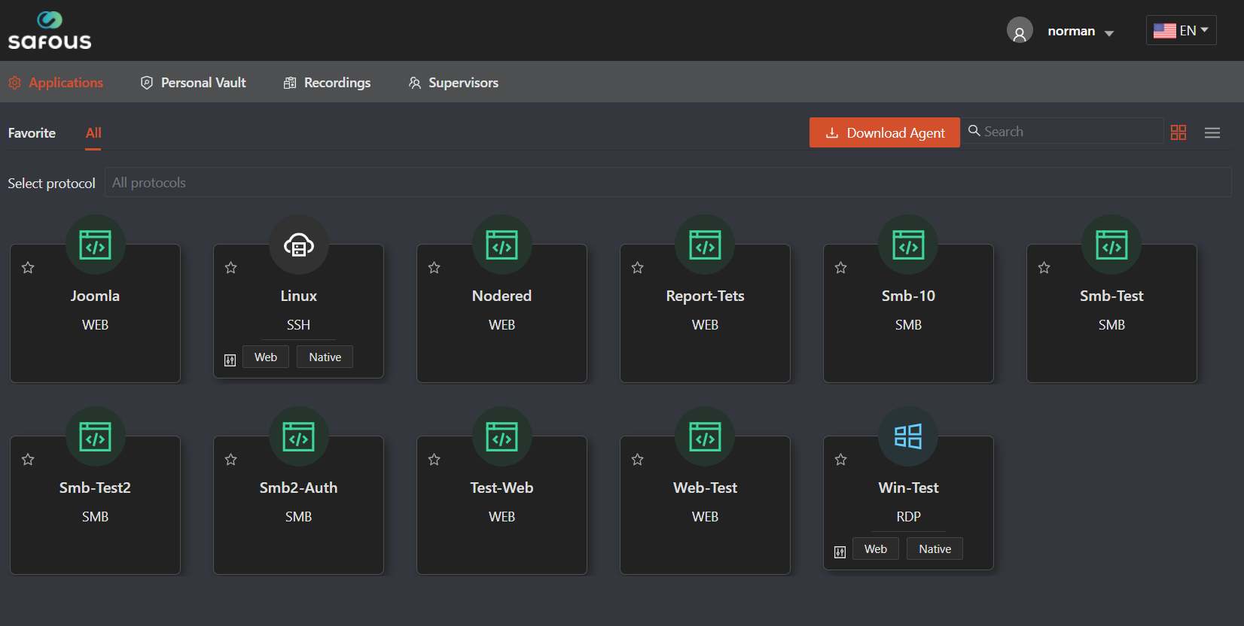Switch to list view layout icon

click(1212, 132)
